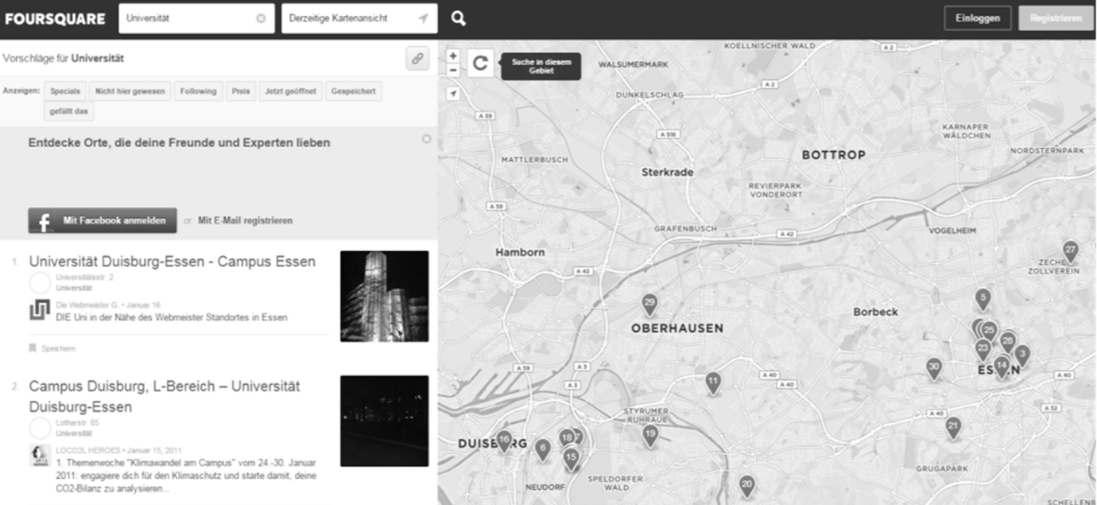Click the map locate-me arrow button
The height and width of the screenshot is (505, 1097).
click(453, 94)
